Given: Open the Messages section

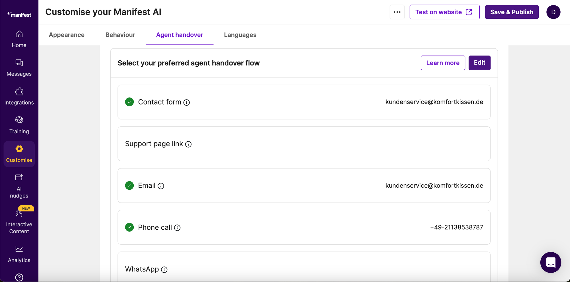Looking at the screenshot, I should [19, 68].
